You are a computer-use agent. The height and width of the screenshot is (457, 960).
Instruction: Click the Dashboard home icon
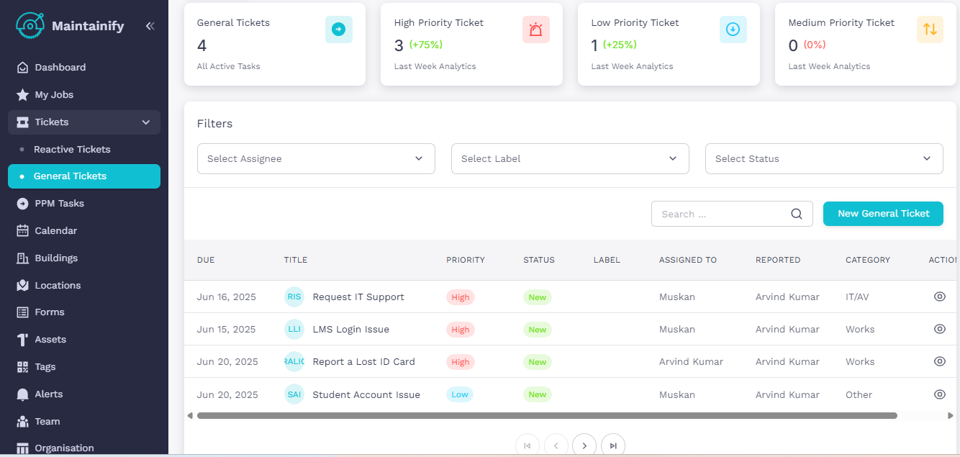[x=22, y=68]
